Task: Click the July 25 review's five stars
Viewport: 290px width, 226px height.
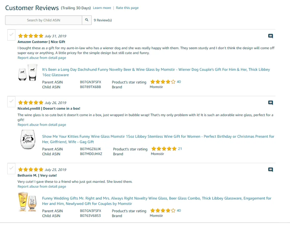Action: tap(31, 170)
